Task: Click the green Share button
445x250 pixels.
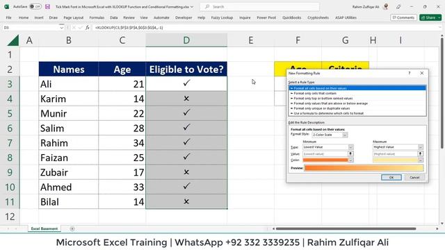Action: (428, 17)
